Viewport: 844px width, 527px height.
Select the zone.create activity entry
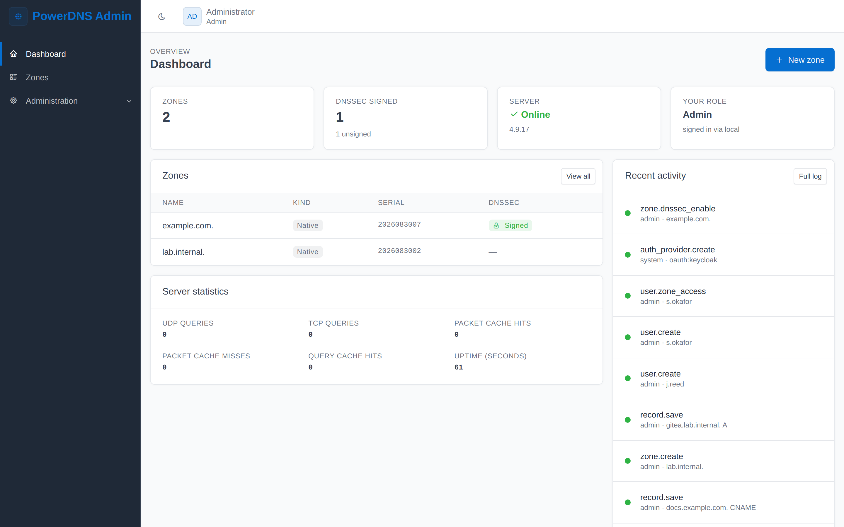click(723, 461)
